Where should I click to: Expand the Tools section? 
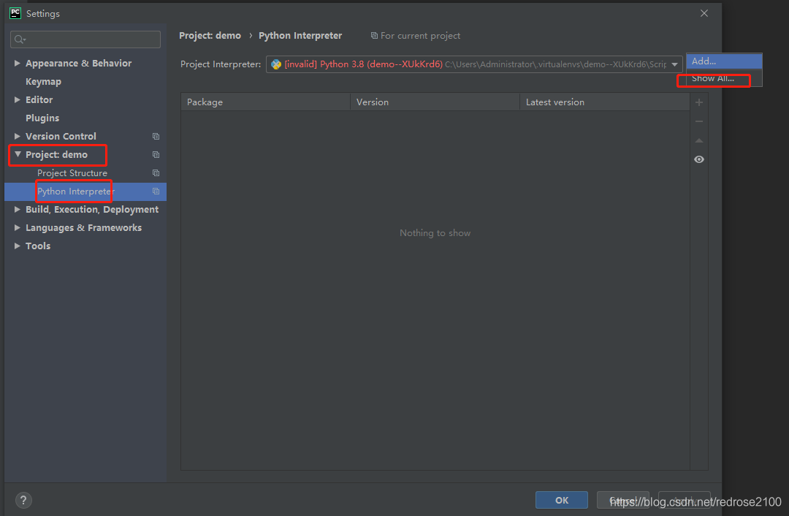coord(17,246)
